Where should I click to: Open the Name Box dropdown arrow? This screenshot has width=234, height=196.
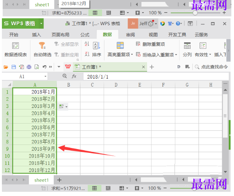click(x=45, y=76)
